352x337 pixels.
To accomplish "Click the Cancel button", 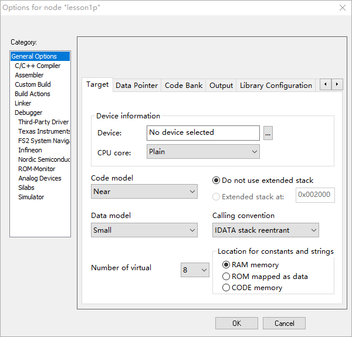I will [x=284, y=324].
